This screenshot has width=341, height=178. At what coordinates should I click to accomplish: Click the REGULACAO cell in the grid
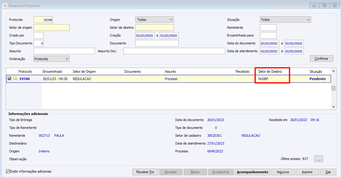click(x=82, y=79)
